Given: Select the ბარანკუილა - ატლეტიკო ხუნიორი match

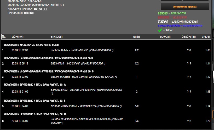Looking at the screenshot, I should click(86, 92).
